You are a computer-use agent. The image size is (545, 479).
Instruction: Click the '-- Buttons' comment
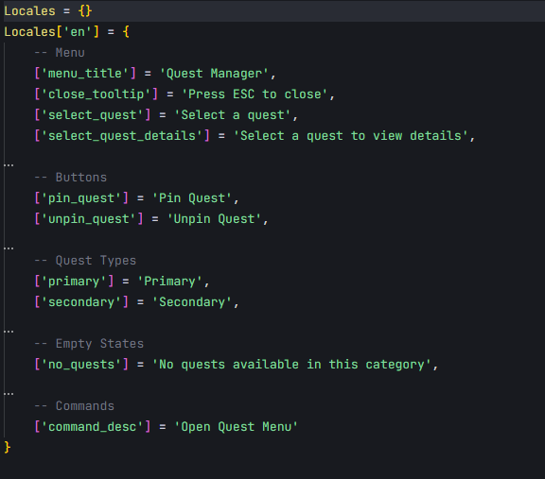tap(71, 178)
